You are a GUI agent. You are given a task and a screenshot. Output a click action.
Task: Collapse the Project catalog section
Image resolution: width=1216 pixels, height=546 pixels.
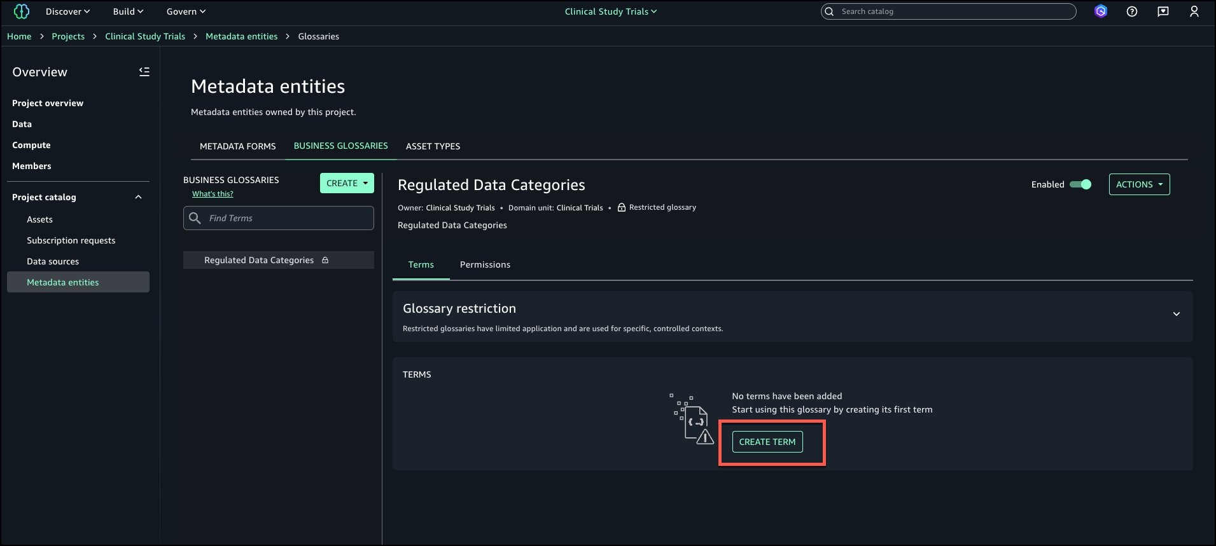pyautogui.click(x=138, y=197)
